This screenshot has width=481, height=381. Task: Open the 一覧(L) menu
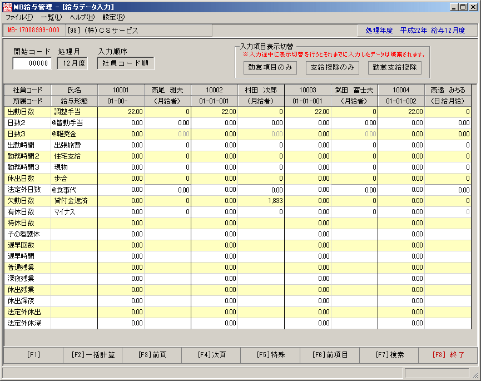51,17
